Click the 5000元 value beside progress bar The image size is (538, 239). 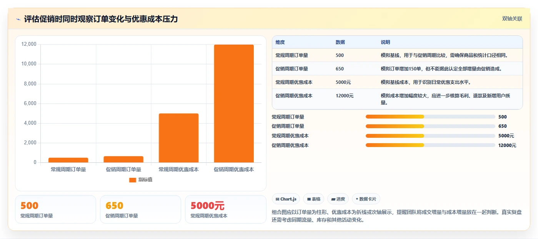506,136
